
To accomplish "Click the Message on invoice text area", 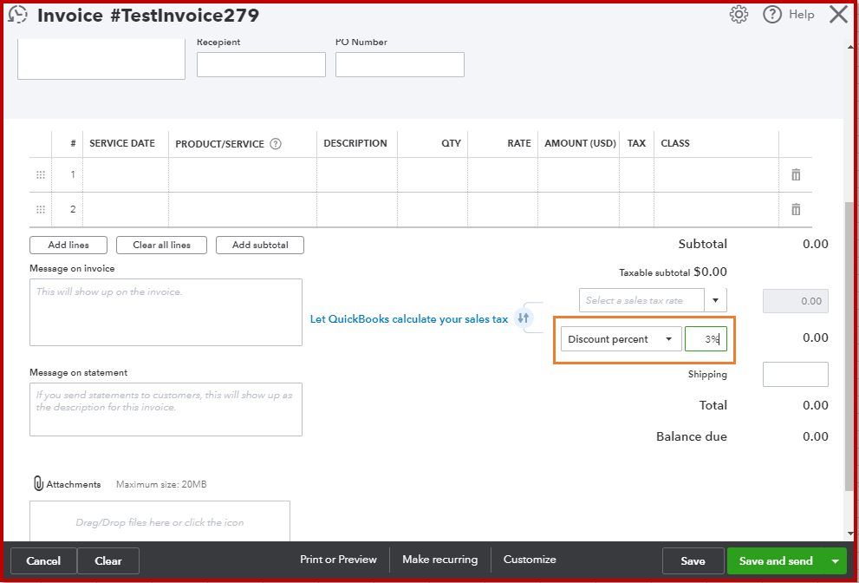I will (x=166, y=312).
